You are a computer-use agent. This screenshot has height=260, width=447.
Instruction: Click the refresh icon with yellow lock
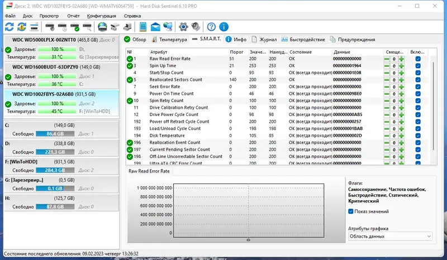22,27
